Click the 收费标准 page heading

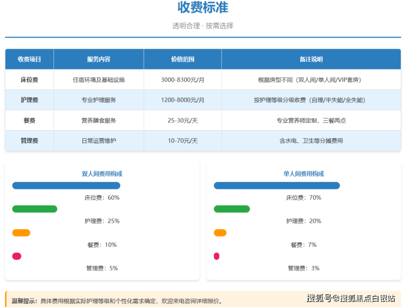click(203, 8)
